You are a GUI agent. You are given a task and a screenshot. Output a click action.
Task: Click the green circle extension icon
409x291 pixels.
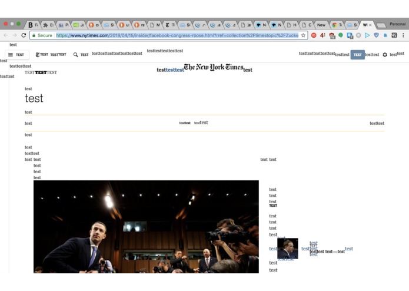pyautogui.click(x=341, y=35)
